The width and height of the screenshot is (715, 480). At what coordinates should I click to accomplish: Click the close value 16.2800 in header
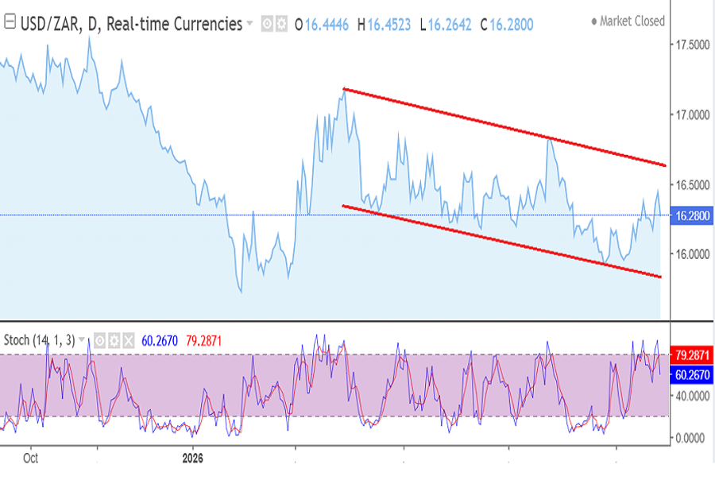[512, 25]
